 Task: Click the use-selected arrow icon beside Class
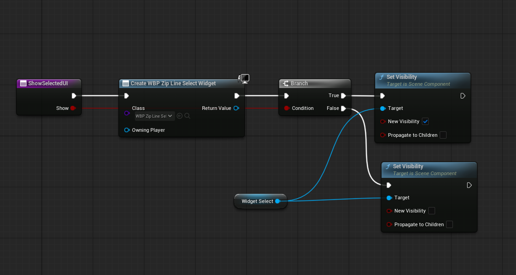(x=179, y=116)
